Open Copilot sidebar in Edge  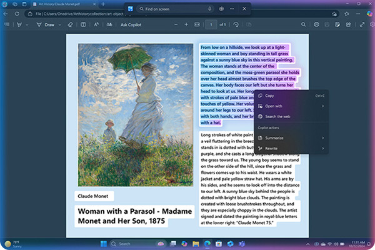click(369, 14)
